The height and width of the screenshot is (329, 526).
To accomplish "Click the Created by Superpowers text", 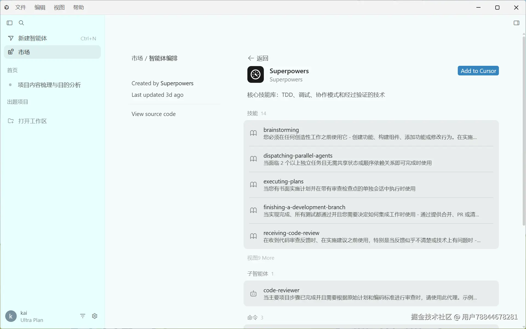I will click(162, 83).
